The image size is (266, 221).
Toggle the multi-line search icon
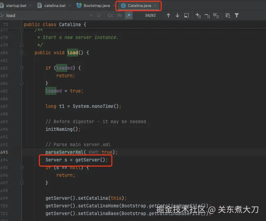coord(228,15)
